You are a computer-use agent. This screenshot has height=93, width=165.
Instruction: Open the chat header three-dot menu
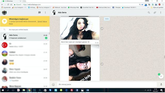coord(161,13)
